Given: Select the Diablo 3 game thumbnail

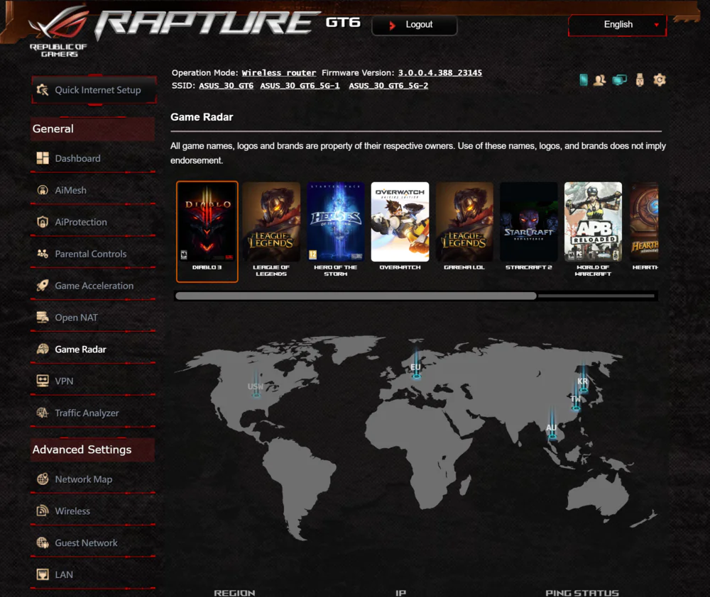Looking at the screenshot, I should coord(207,232).
